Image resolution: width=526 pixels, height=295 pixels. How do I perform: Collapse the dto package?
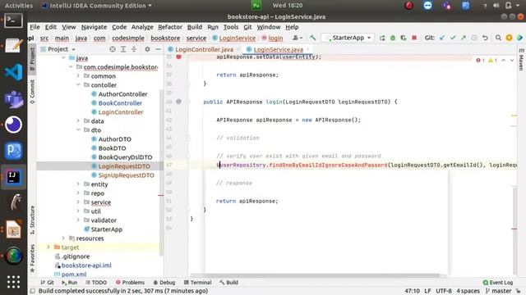(78, 130)
